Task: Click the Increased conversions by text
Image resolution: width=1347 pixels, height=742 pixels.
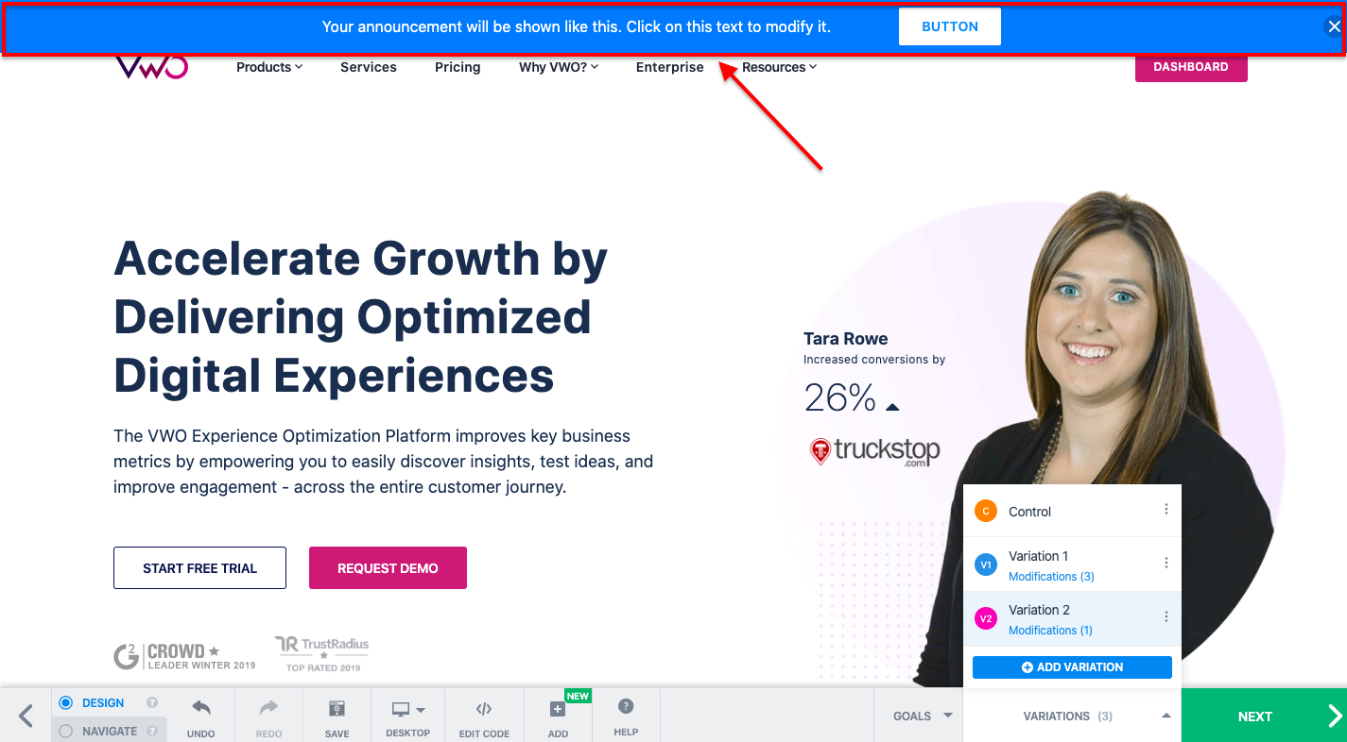Action: [874, 360]
